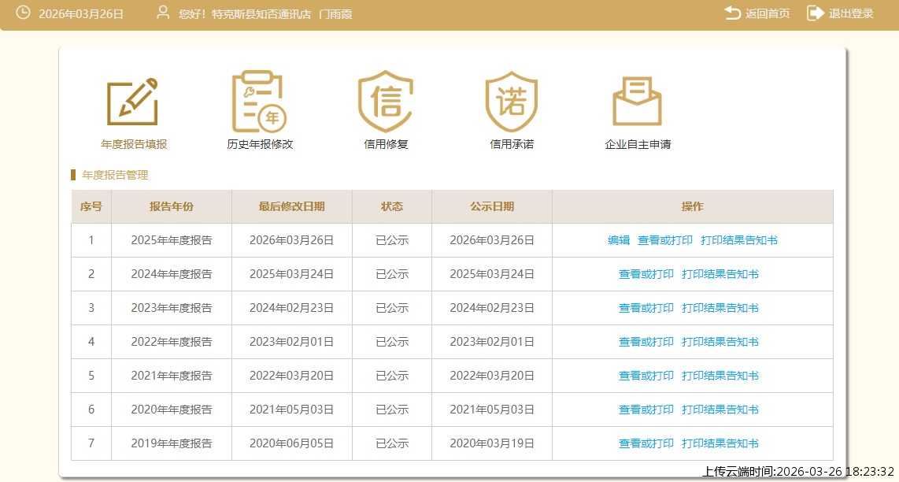View or print the 2024 annual report
Screen dimensions: 899x482
coord(646,274)
